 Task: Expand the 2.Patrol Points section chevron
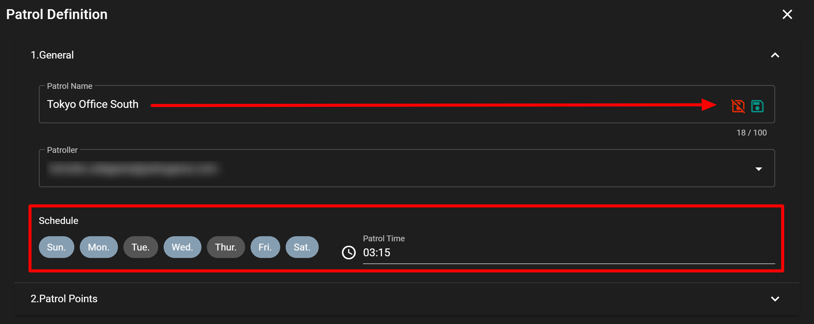tap(775, 299)
